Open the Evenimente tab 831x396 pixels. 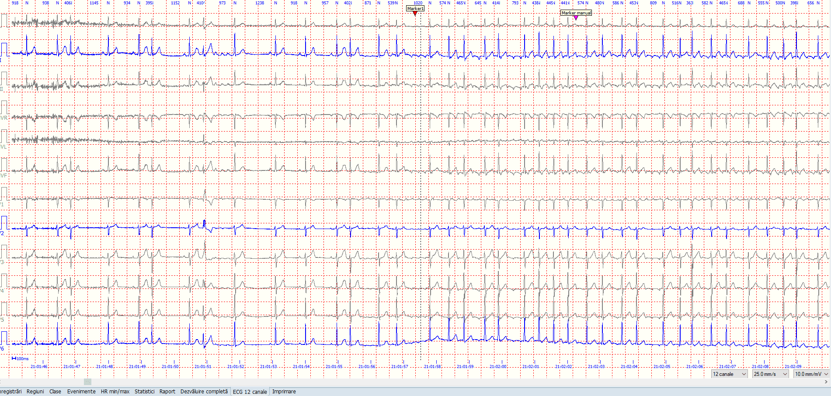(x=82, y=391)
